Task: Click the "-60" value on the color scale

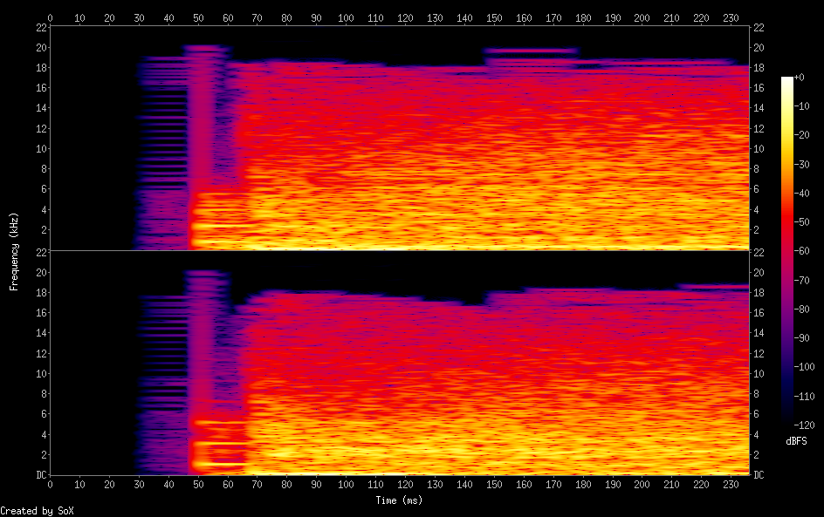Action: tap(801, 251)
